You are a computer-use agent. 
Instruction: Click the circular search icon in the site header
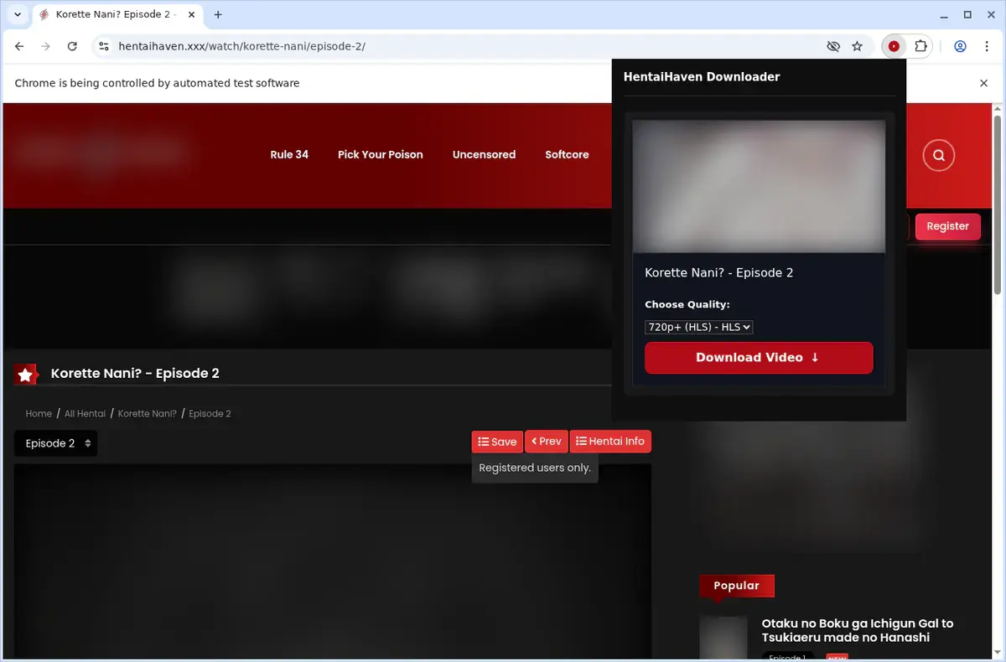click(938, 155)
